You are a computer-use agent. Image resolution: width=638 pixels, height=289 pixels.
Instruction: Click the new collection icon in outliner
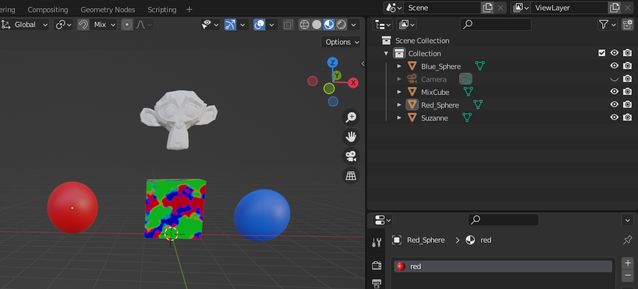pyautogui.click(x=627, y=25)
